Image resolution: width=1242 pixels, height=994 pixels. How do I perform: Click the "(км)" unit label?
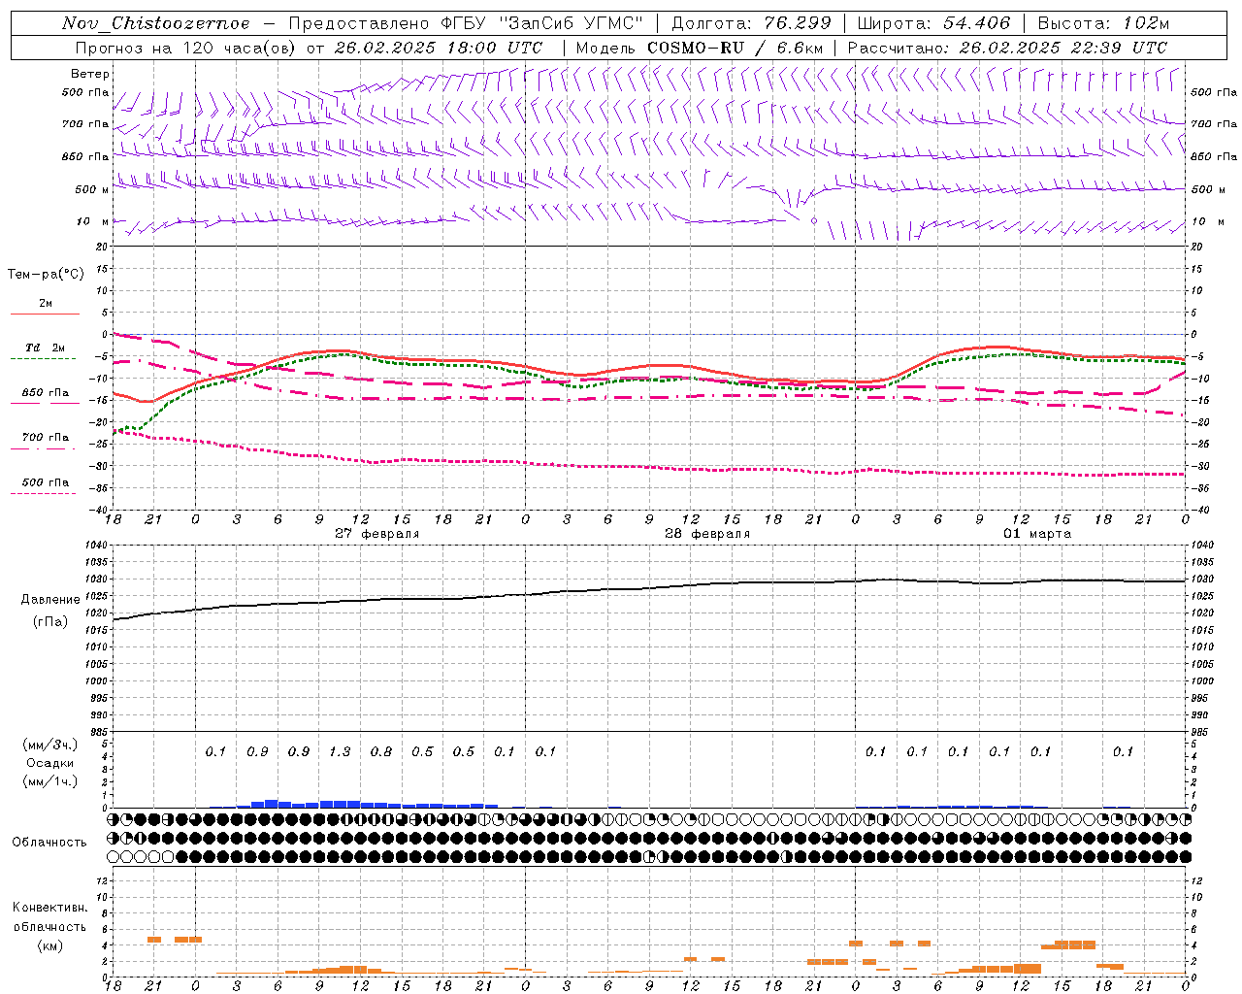(49, 945)
